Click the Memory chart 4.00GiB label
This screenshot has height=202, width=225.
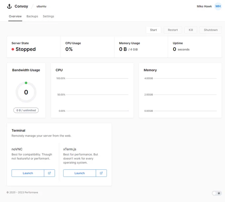coord(149,78)
